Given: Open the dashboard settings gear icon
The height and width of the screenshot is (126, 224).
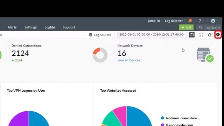Looking at the screenshot, I should coord(218,35).
